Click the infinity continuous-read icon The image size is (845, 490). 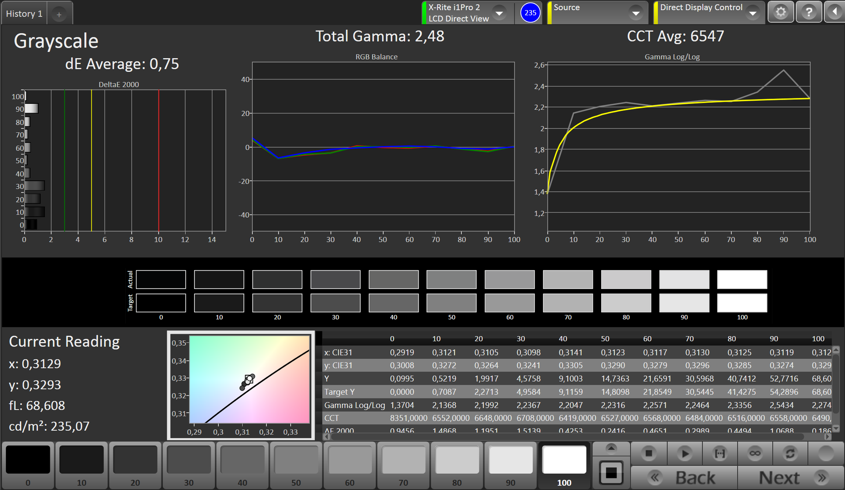pyautogui.click(x=755, y=453)
